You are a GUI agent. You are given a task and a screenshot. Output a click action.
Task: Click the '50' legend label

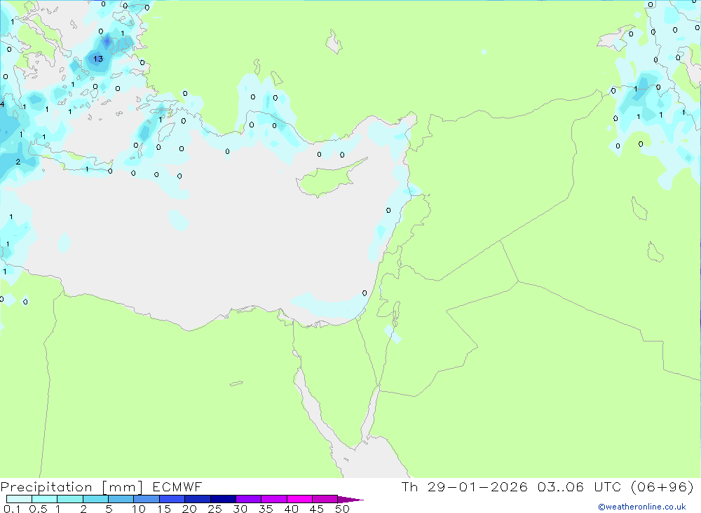pyautogui.click(x=343, y=509)
